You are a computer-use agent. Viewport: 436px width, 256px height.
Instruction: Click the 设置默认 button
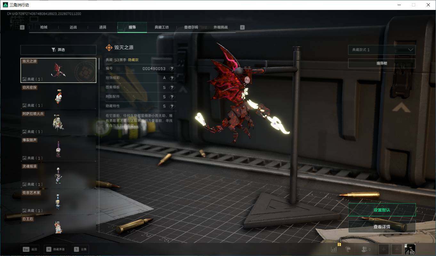tap(382, 210)
